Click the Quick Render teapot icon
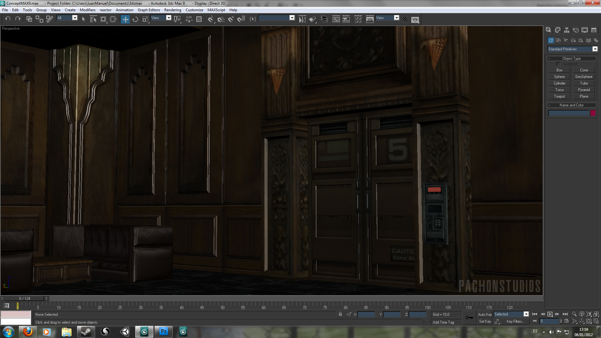The height and width of the screenshot is (338, 601). tap(415, 19)
